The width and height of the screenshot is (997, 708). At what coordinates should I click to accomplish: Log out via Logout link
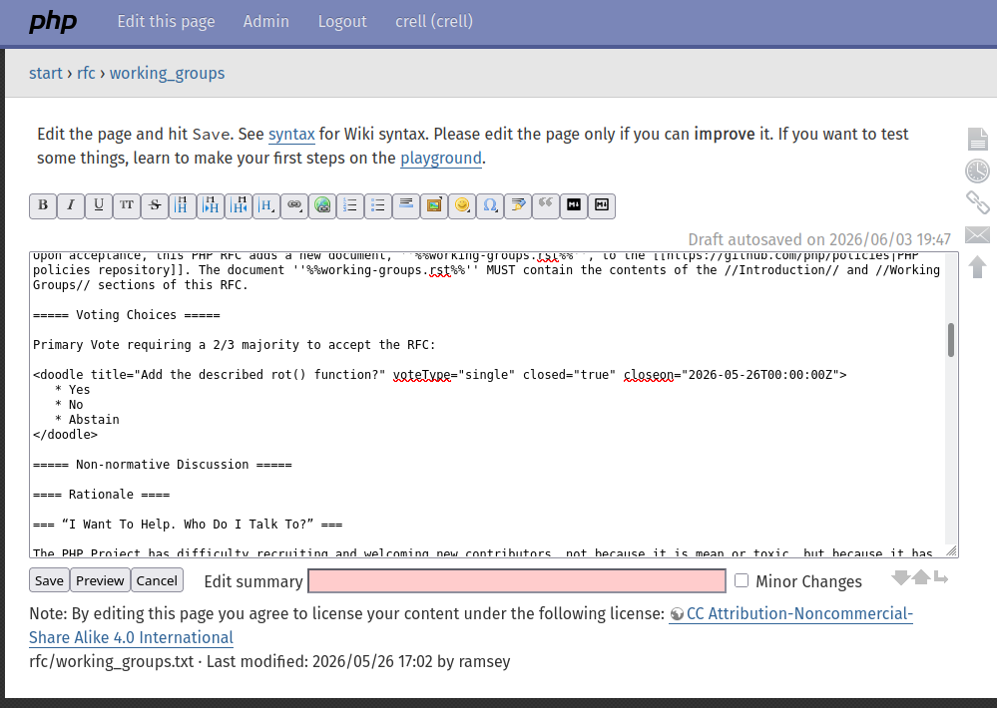(342, 21)
